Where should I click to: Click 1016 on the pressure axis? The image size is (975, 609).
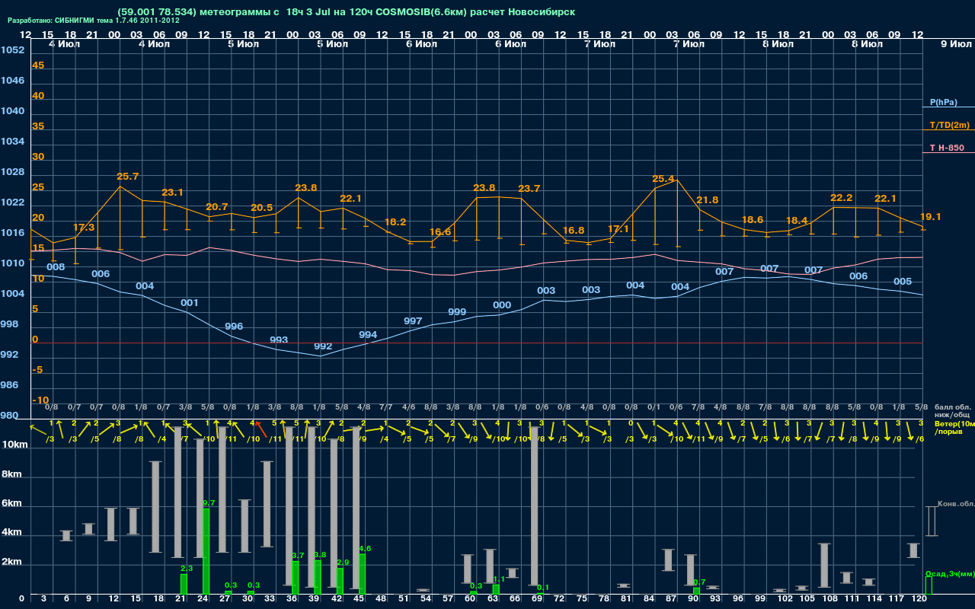click(13, 233)
